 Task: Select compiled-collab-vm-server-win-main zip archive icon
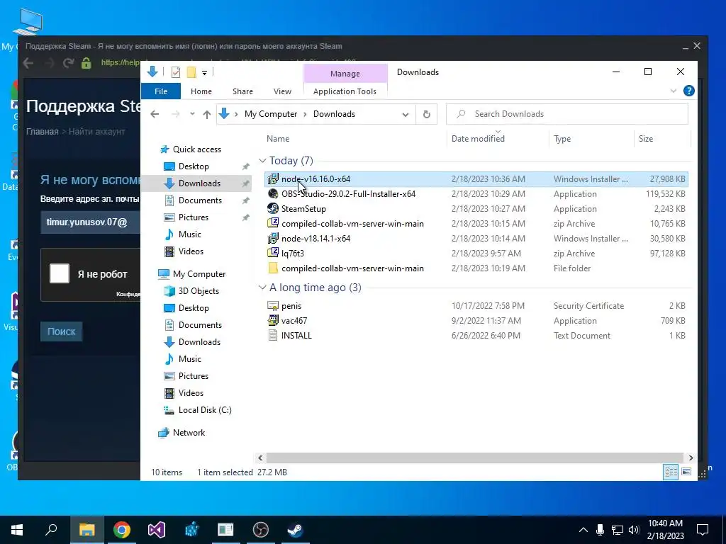point(273,223)
